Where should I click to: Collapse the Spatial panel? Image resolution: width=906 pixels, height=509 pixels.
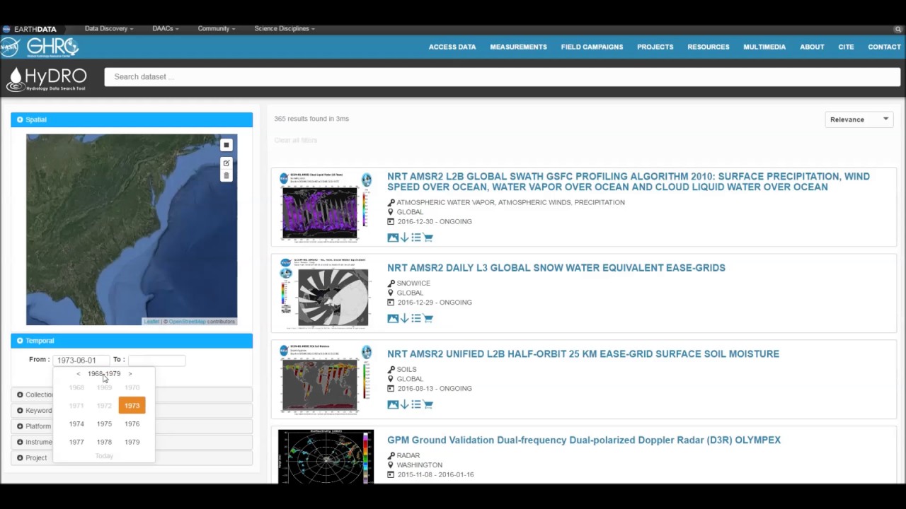pos(132,119)
